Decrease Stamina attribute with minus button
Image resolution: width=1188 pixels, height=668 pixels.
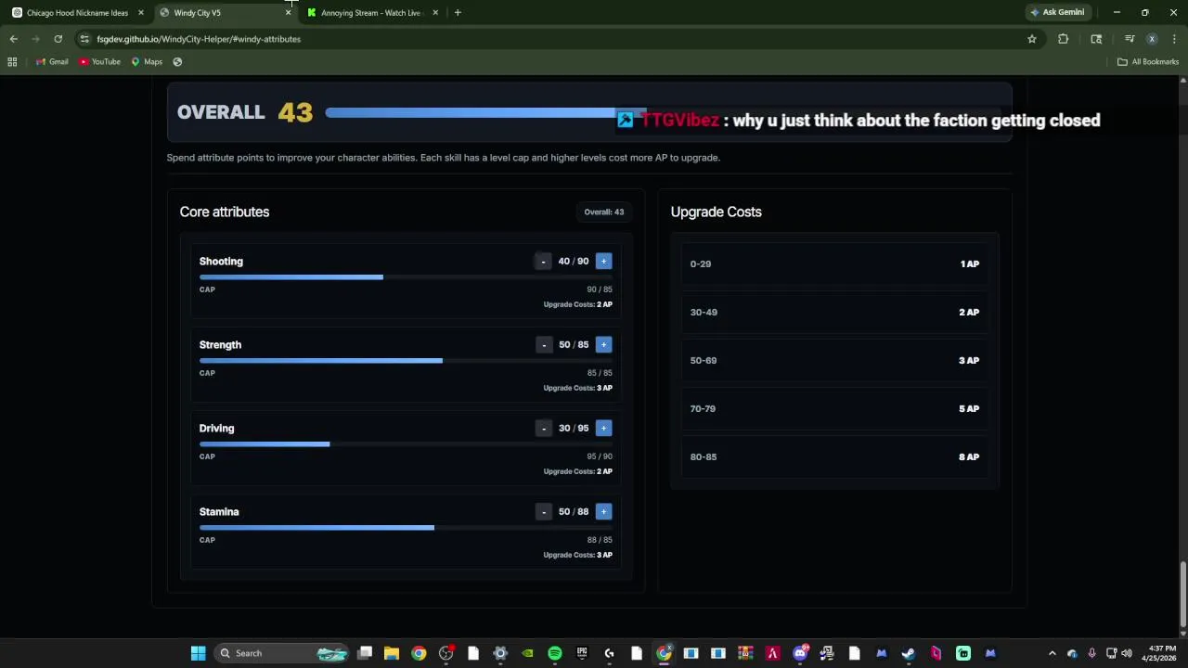point(544,512)
